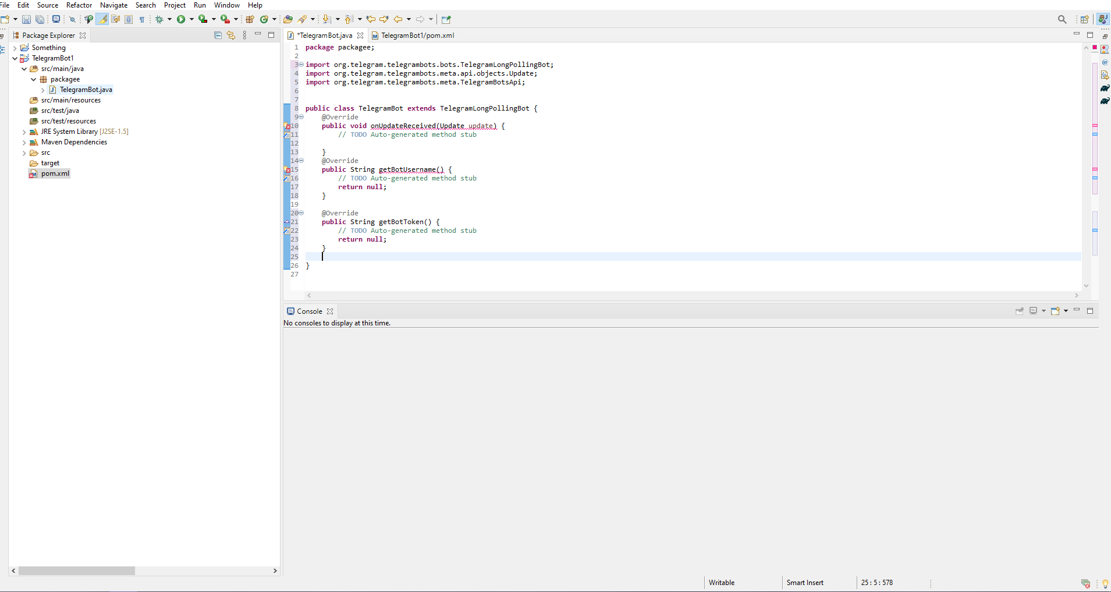Click the Pin Editor toolbar icon

[446, 19]
